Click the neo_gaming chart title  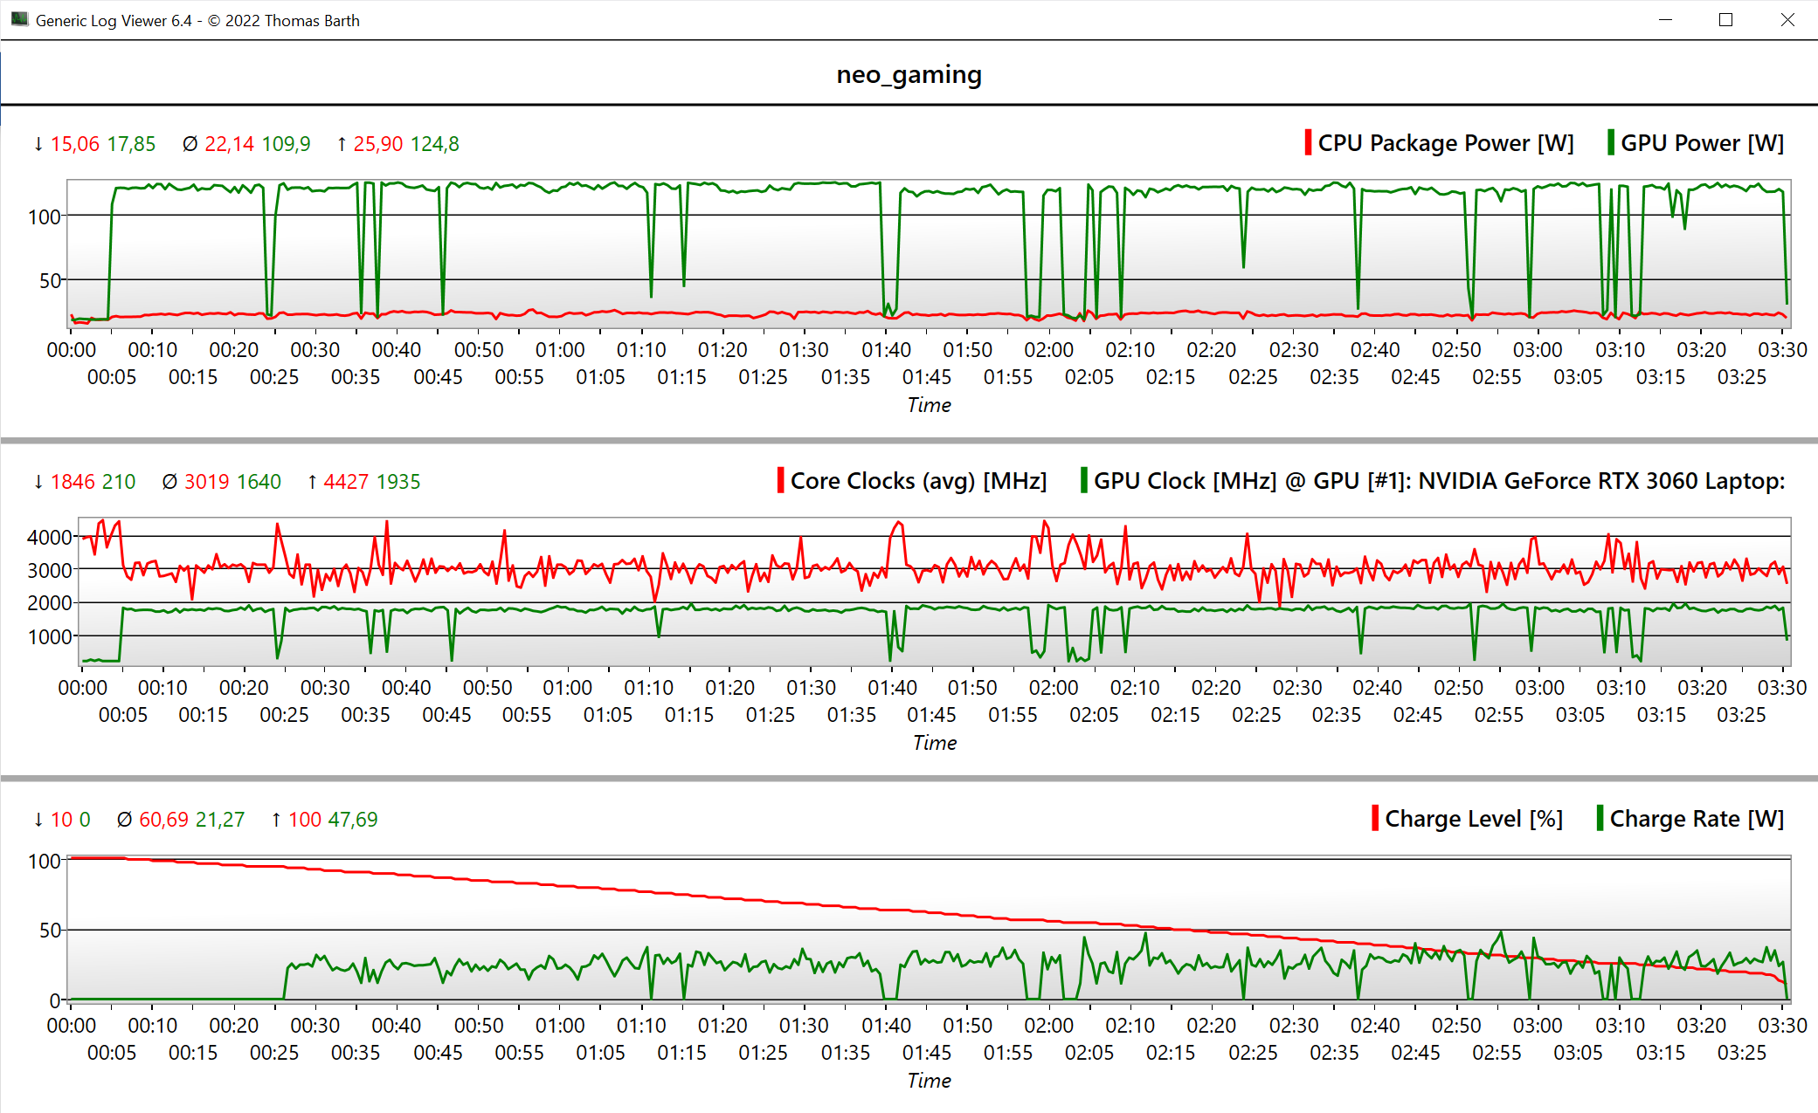click(909, 75)
